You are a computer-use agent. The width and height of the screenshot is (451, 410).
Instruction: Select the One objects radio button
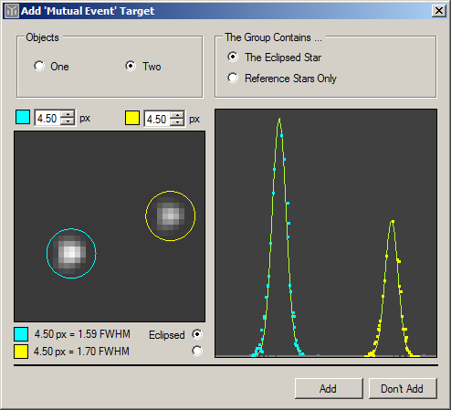pos(39,66)
